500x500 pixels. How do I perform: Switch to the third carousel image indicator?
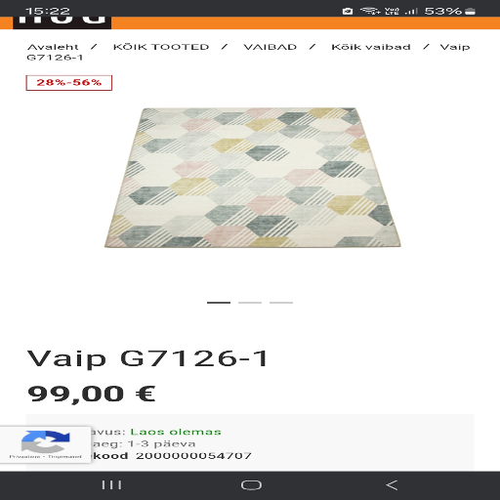click(x=281, y=303)
